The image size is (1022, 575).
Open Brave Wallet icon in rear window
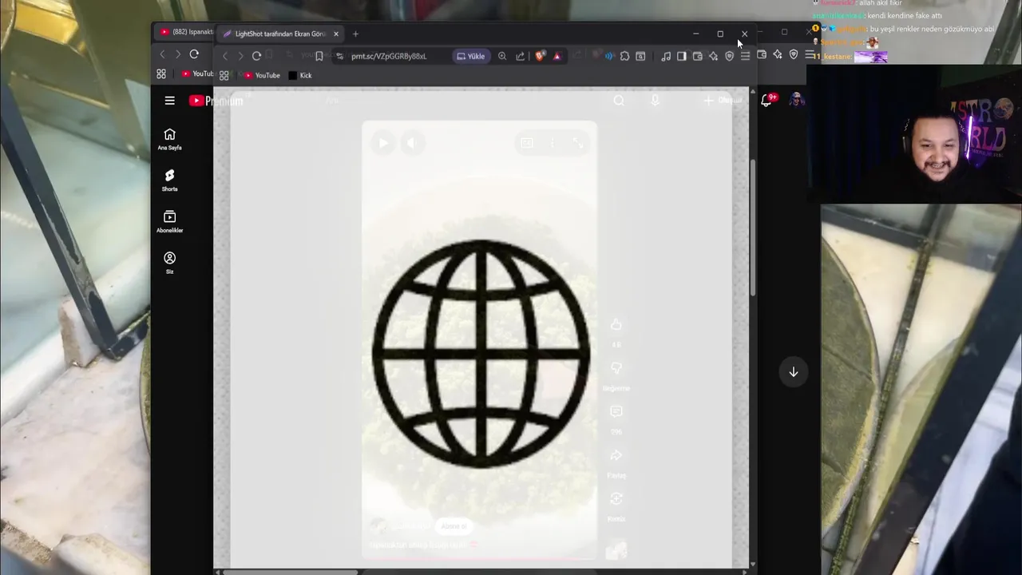(762, 54)
